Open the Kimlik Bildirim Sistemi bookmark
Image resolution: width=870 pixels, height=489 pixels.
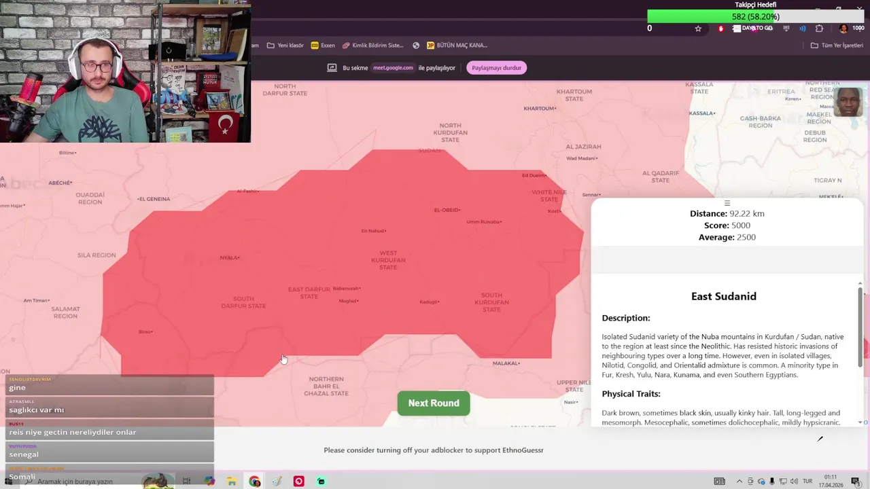coord(372,46)
